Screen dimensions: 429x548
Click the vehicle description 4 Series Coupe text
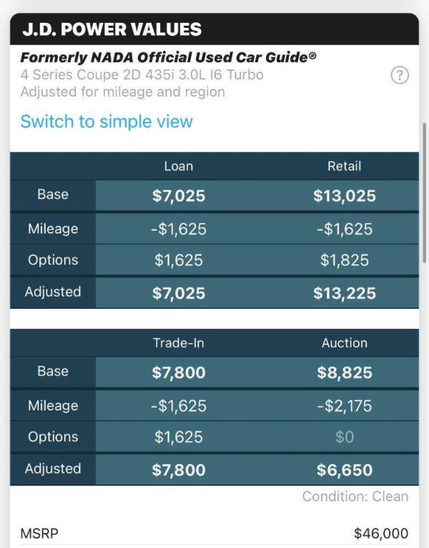click(142, 74)
